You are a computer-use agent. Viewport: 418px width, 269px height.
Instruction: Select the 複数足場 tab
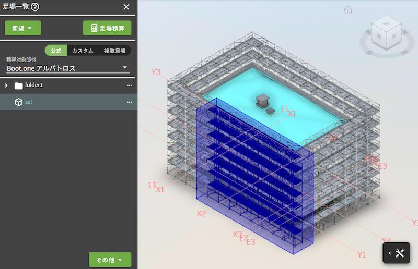pyautogui.click(x=114, y=51)
